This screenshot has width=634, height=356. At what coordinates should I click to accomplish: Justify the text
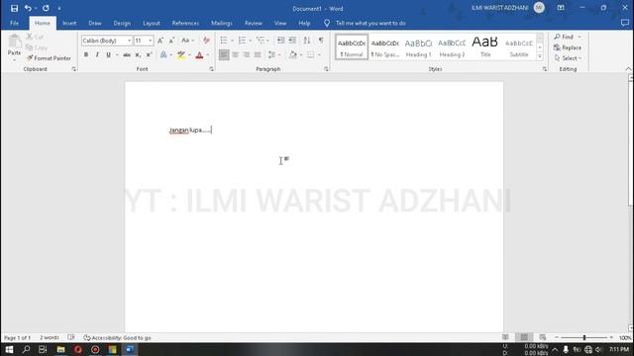(x=258, y=54)
